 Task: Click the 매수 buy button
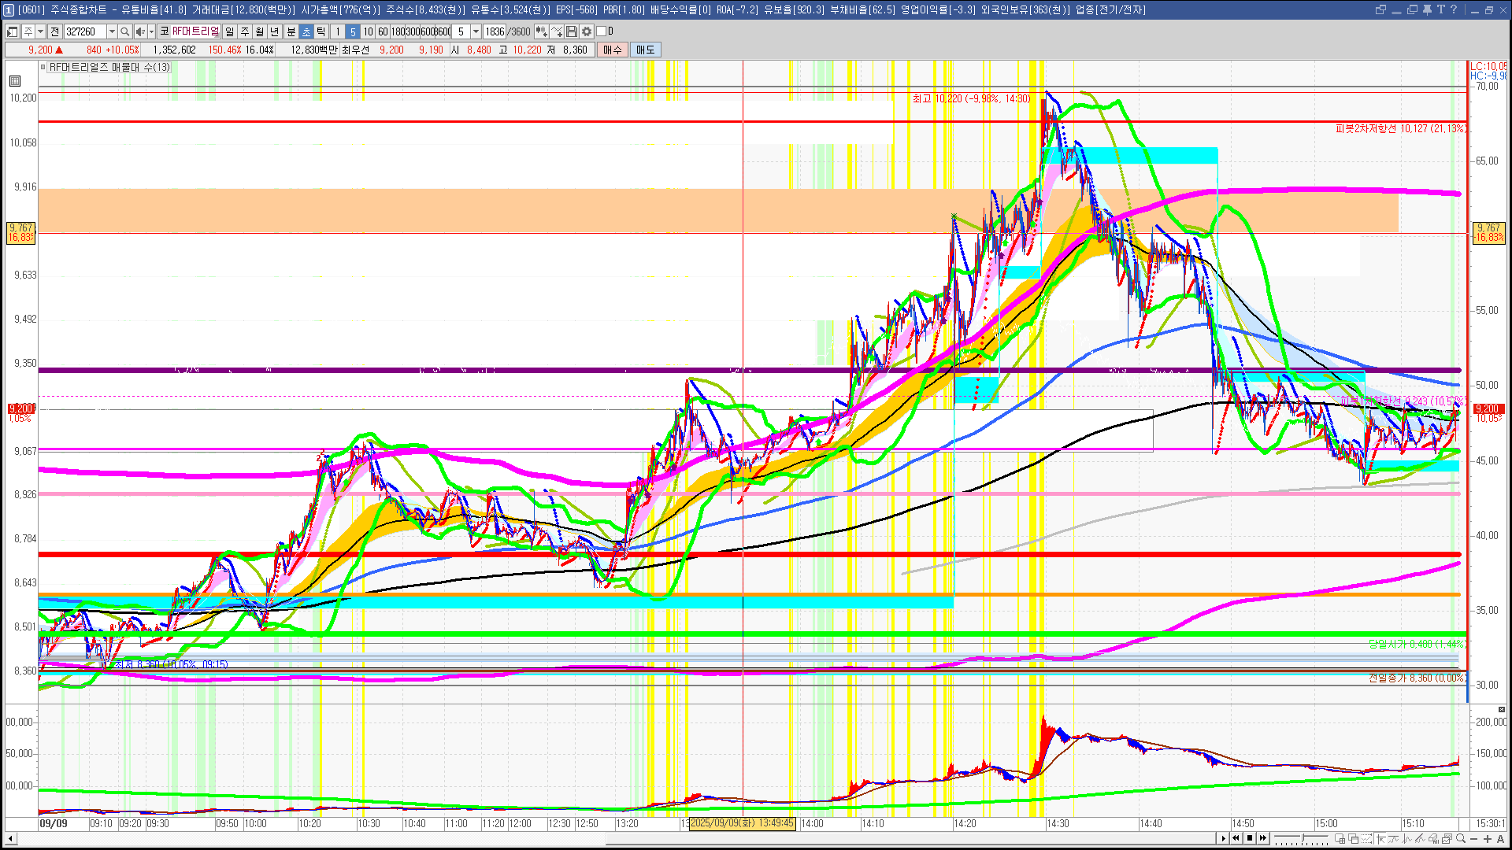[613, 50]
